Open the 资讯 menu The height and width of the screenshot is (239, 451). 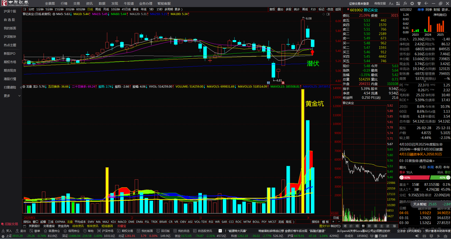pyautogui.click(x=89, y=3)
